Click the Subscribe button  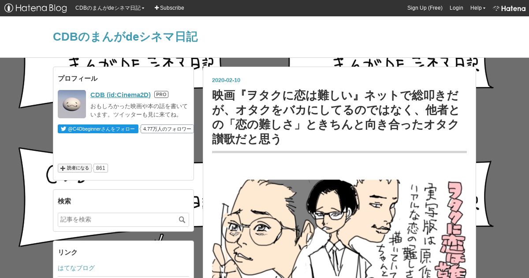point(169,8)
